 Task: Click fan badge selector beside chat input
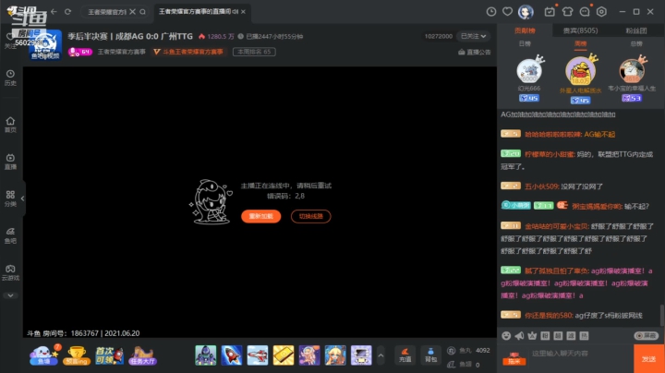[x=514, y=358]
